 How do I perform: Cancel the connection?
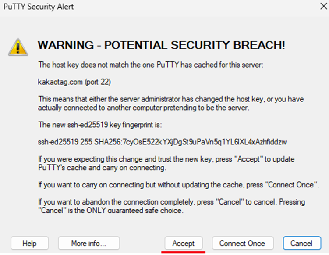[302, 243]
